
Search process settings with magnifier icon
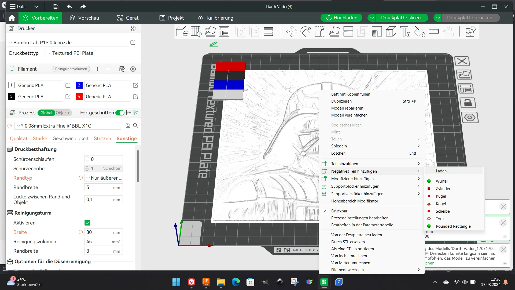click(x=136, y=126)
